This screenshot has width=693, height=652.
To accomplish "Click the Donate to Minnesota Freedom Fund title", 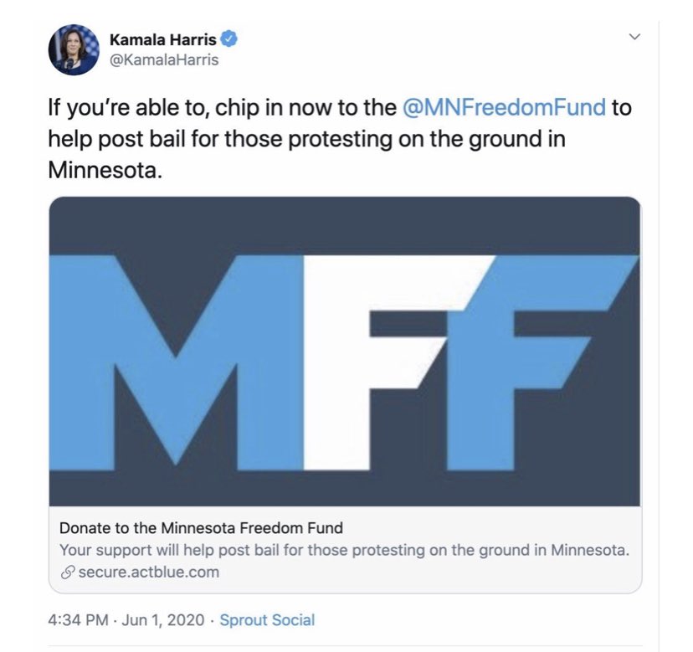I will pyautogui.click(x=201, y=529).
